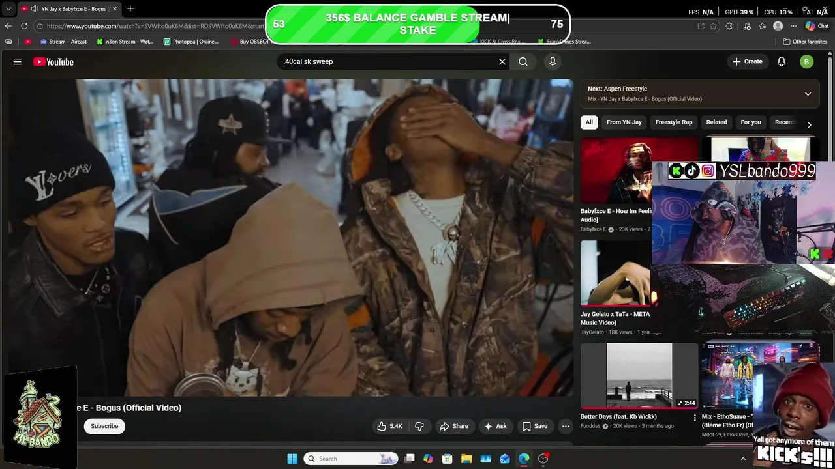Click the taskbar Search box
The image size is (835, 469).
pos(351,459)
